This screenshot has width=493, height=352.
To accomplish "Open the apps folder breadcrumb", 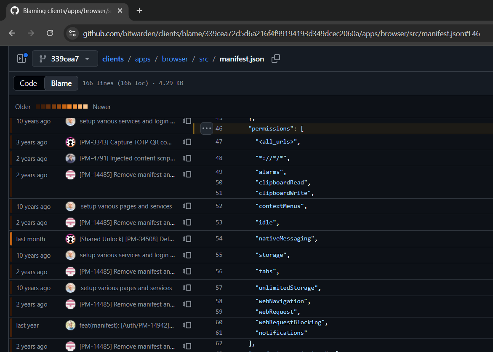I will [143, 59].
